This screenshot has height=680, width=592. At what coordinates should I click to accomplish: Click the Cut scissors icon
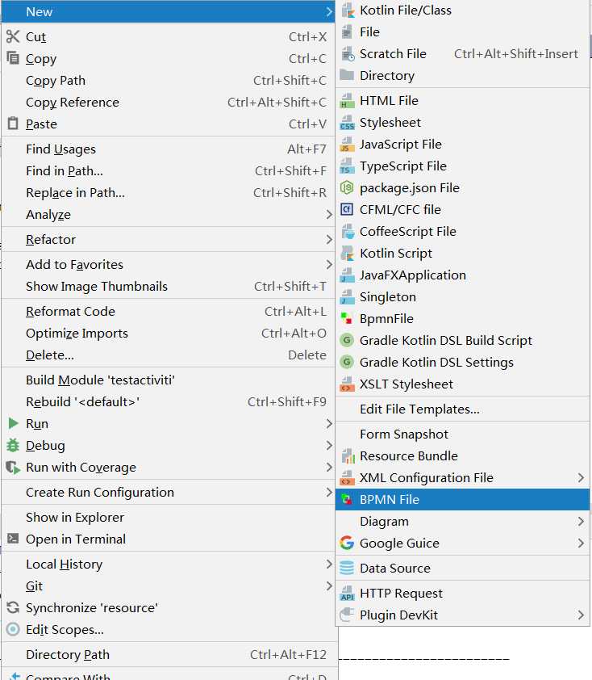point(13,36)
